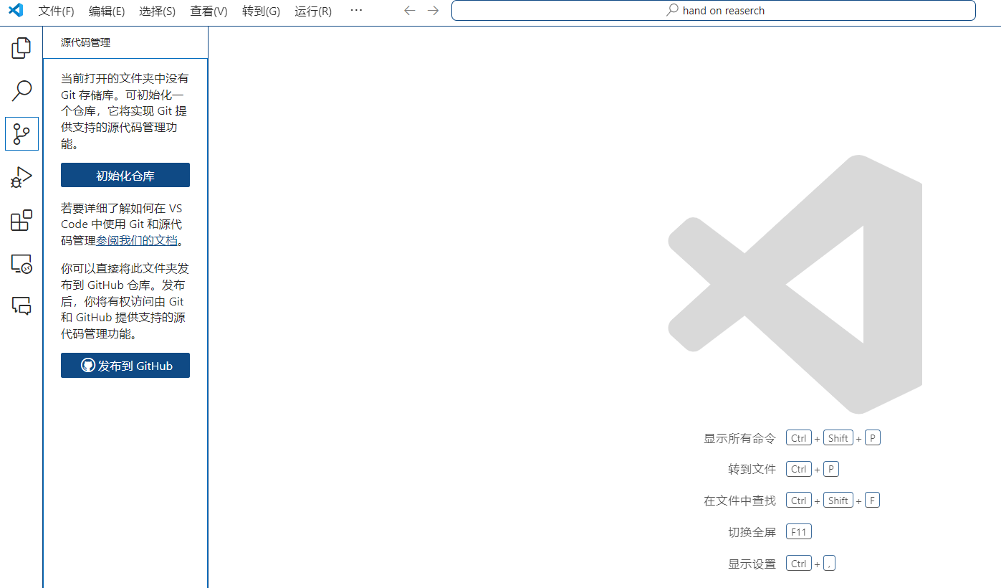The width and height of the screenshot is (1001, 588).
Task: Click the 转到文件 label
Action: [x=752, y=469]
